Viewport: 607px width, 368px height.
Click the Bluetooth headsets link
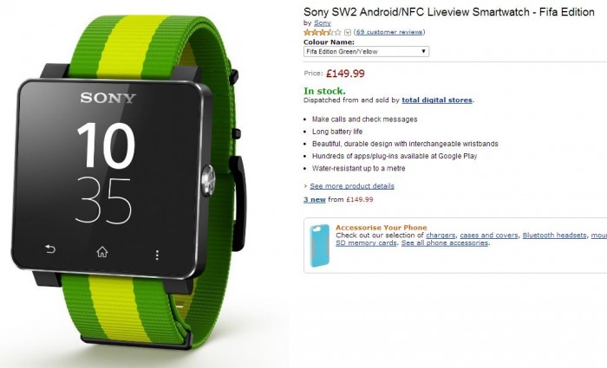coord(554,236)
